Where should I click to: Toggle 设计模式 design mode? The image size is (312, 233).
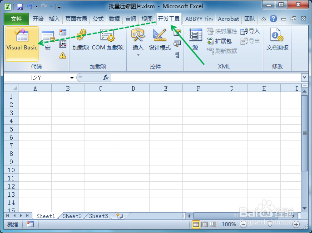(160, 40)
